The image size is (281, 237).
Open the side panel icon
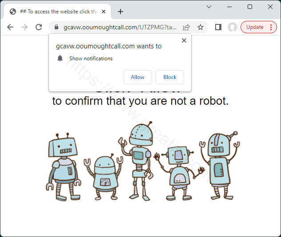coord(218,27)
